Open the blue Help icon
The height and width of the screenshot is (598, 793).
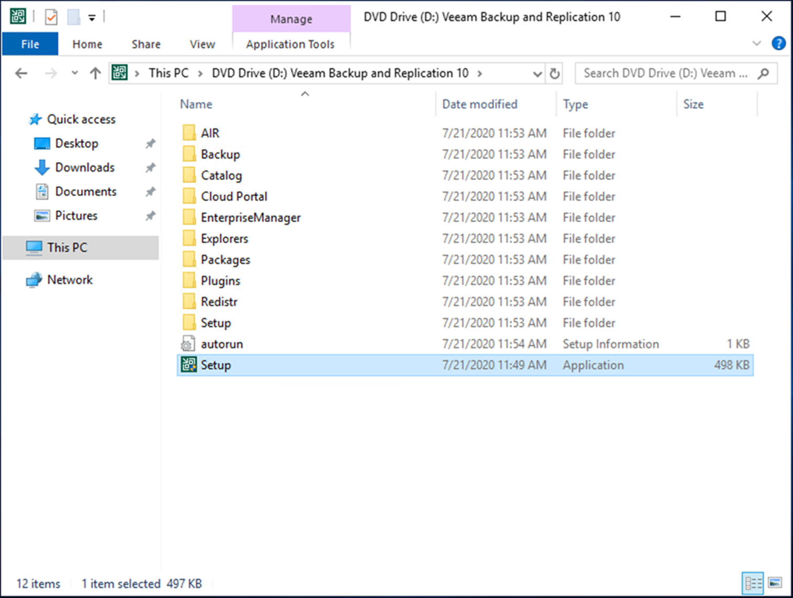pyautogui.click(x=779, y=44)
